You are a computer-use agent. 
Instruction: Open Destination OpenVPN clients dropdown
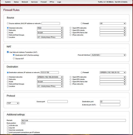point(113,79)
